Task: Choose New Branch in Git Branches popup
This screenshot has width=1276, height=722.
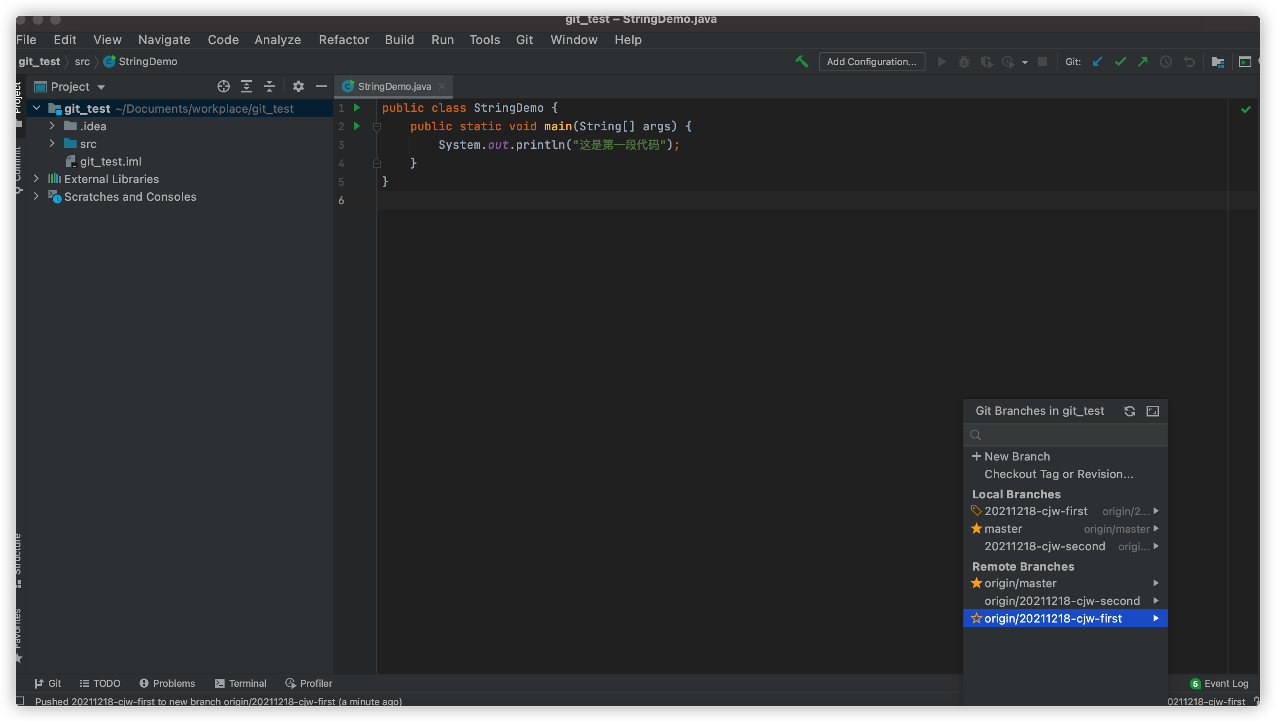Action: click(x=1017, y=456)
